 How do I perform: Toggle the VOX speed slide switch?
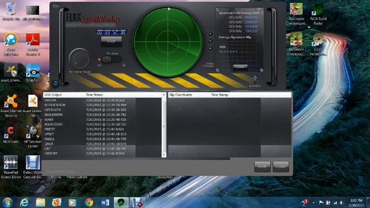(x=112, y=60)
